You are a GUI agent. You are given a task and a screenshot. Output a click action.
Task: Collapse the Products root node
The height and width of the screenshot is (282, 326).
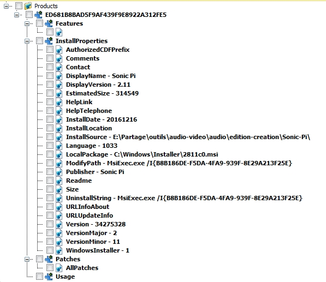6,6
